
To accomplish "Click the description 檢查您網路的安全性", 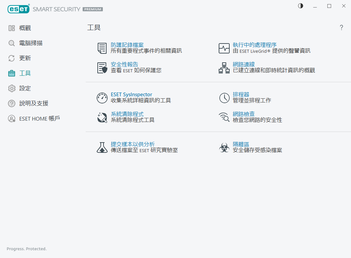I will coord(257,120).
